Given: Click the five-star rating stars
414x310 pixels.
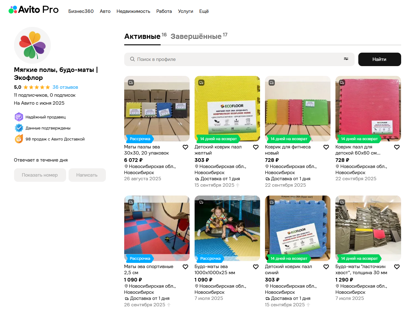Looking at the screenshot, I should pyautogui.click(x=37, y=87).
